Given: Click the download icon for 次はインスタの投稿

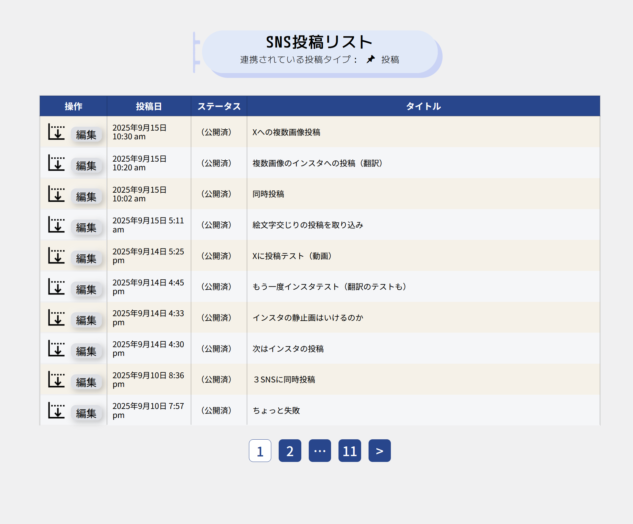Looking at the screenshot, I should point(57,349).
